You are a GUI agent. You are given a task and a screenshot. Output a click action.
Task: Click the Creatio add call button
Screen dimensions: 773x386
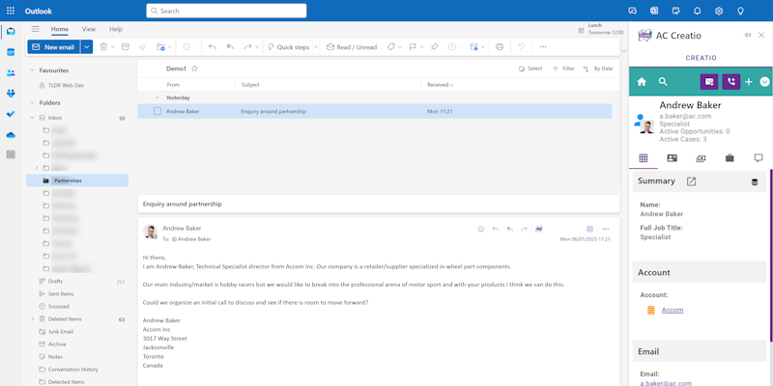click(731, 82)
